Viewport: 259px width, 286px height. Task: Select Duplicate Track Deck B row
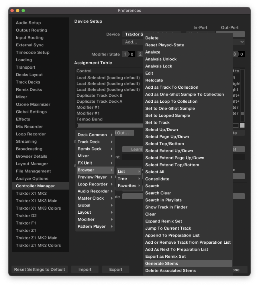click(109, 96)
